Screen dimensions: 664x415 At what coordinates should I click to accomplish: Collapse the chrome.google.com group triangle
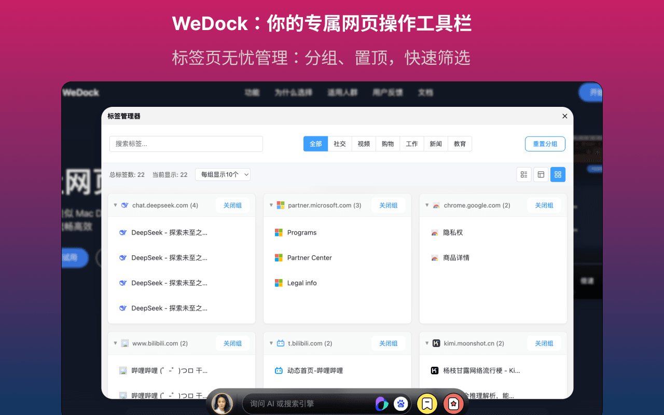click(x=427, y=205)
